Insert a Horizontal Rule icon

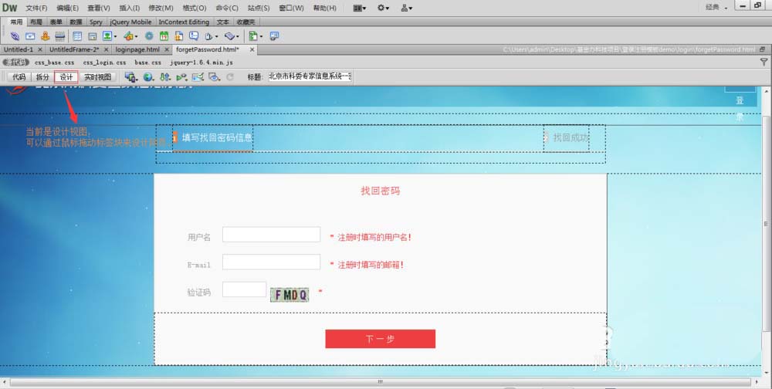60,36
